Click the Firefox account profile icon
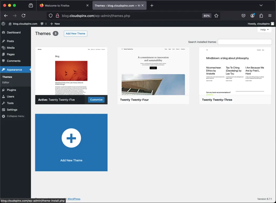The image size is (276, 203). point(252,16)
